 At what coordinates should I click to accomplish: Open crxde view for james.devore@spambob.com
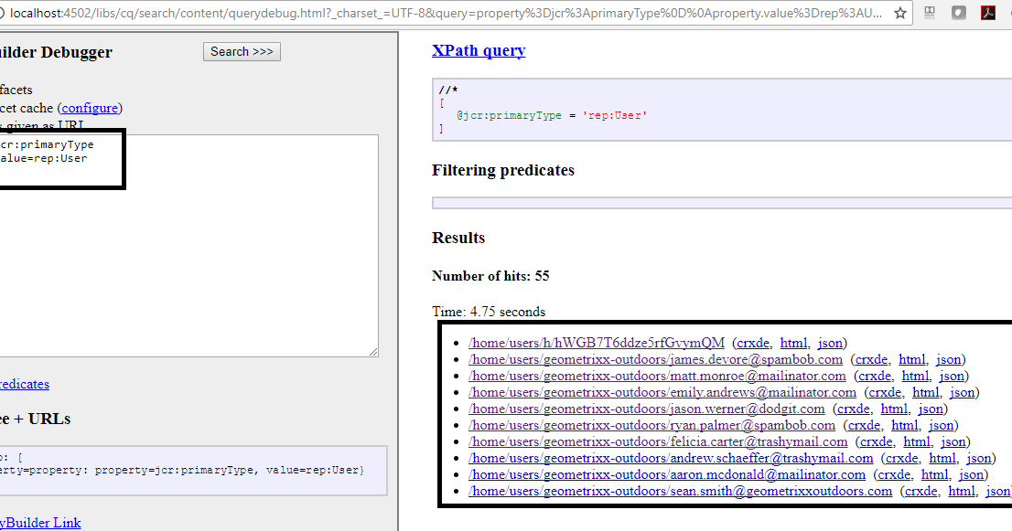coord(872,359)
